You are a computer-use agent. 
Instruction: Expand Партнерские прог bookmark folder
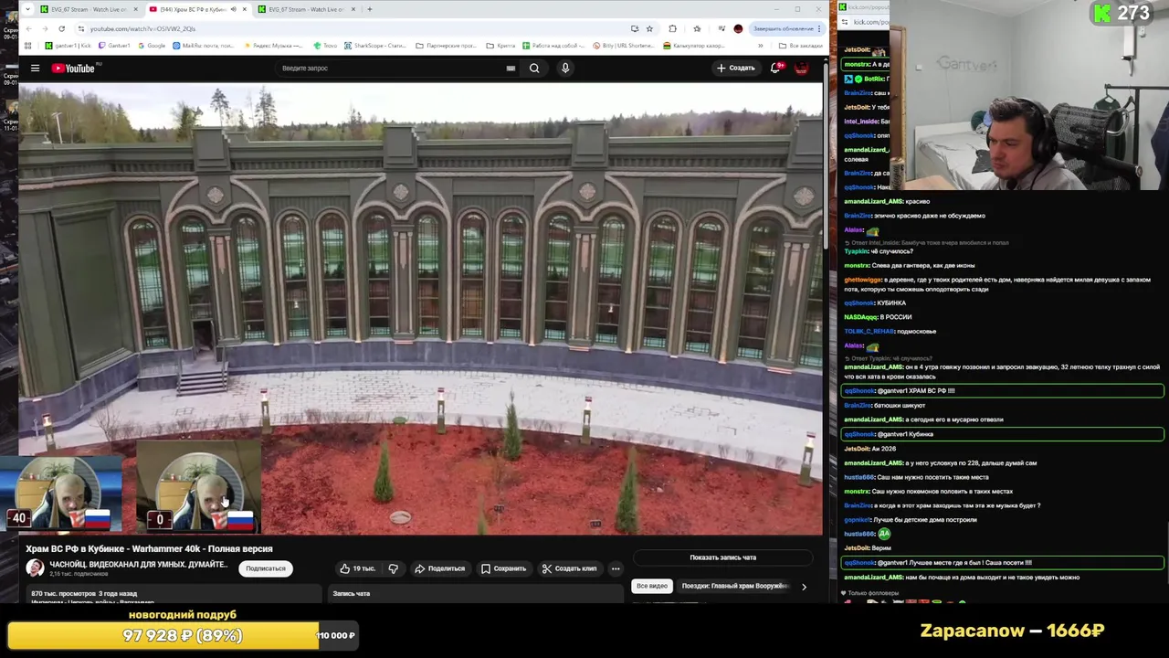click(x=446, y=46)
